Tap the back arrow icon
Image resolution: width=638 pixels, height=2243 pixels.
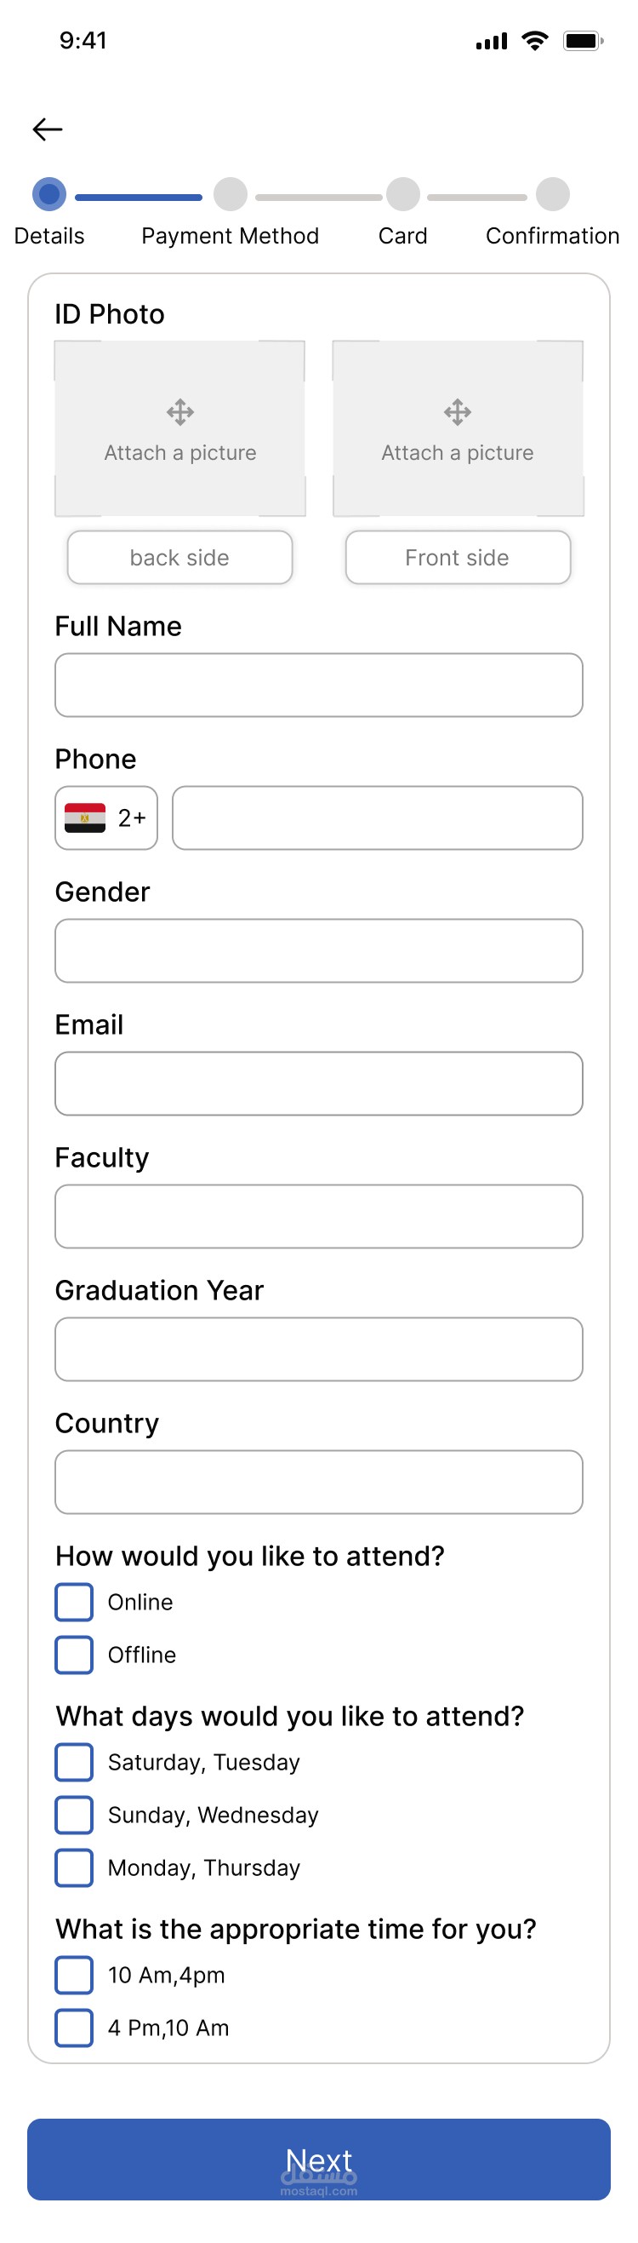pyautogui.click(x=48, y=129)
